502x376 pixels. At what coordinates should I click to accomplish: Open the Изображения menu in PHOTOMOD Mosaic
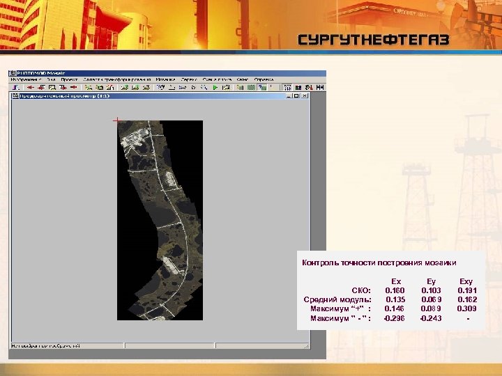click(26, 79)
